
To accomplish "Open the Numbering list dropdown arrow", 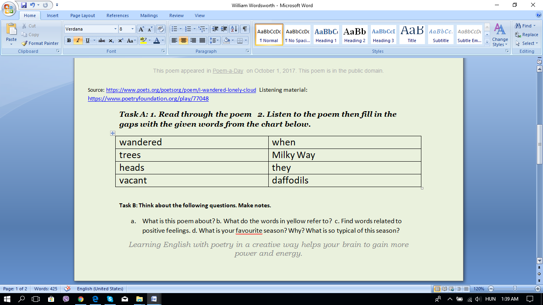I will click(x=194, y=29).
